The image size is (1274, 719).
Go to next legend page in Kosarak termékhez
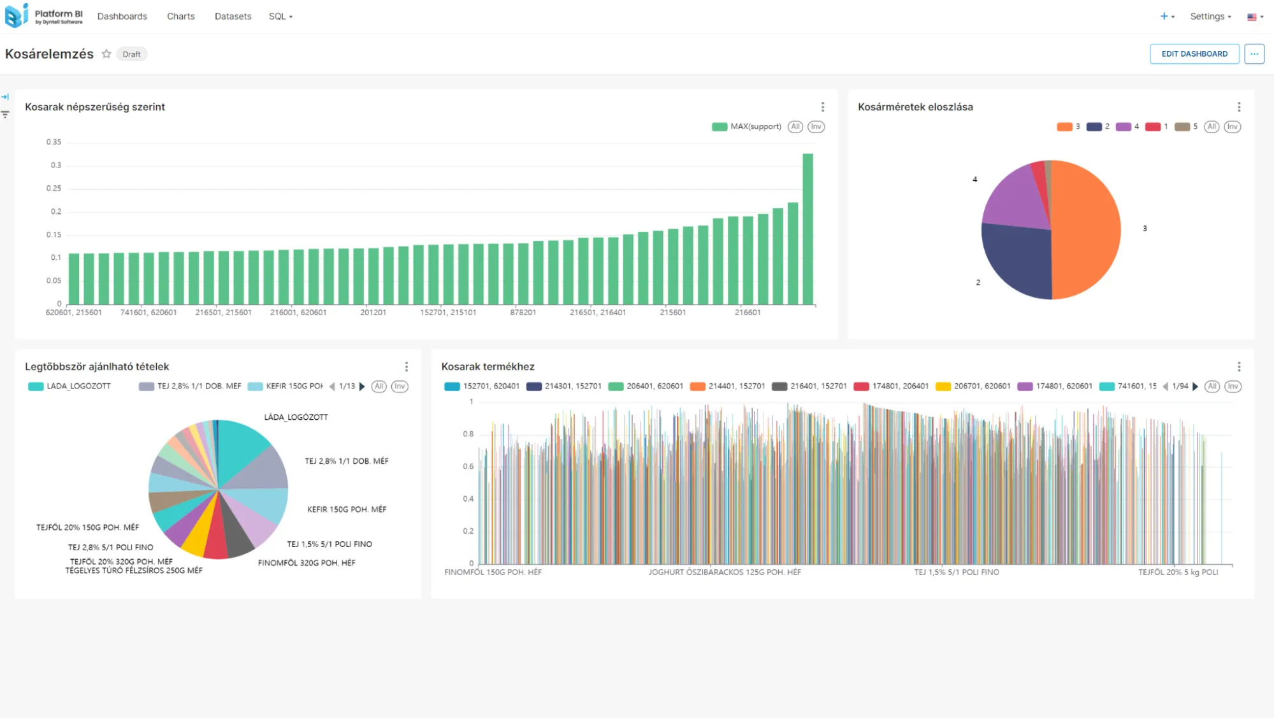[1195, 387]
